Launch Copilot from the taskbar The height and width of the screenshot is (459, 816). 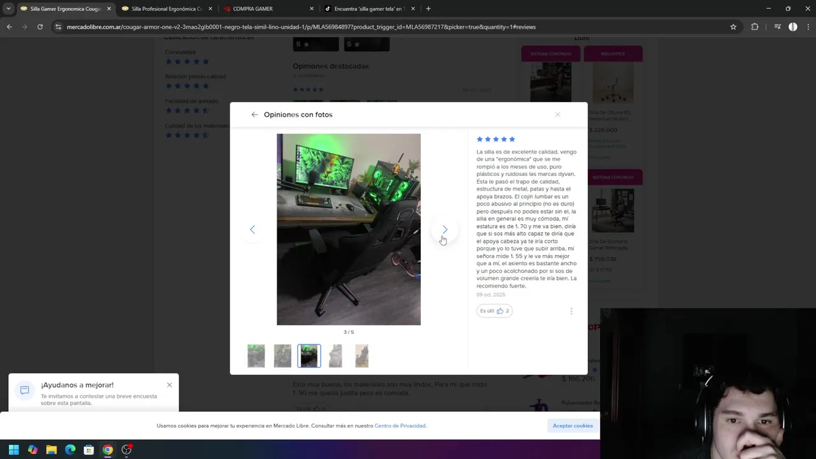point(33,449)
